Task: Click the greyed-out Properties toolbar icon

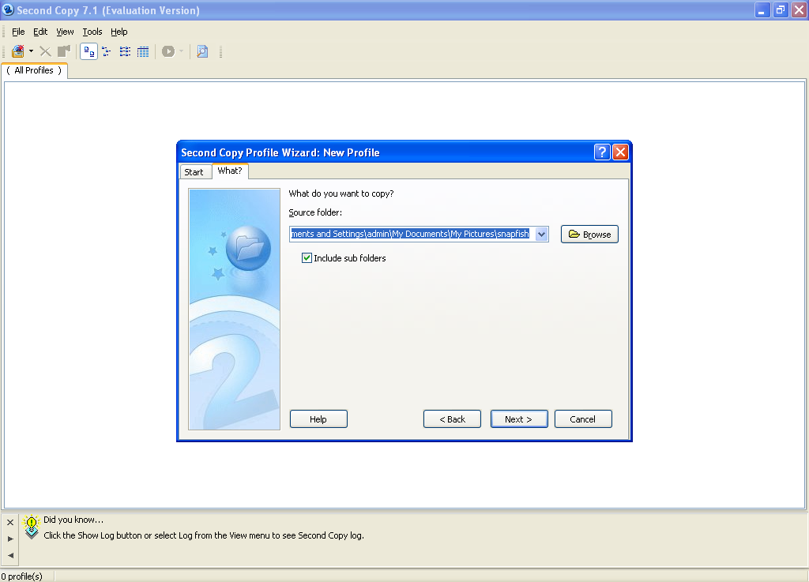Action: click(63, 51)
